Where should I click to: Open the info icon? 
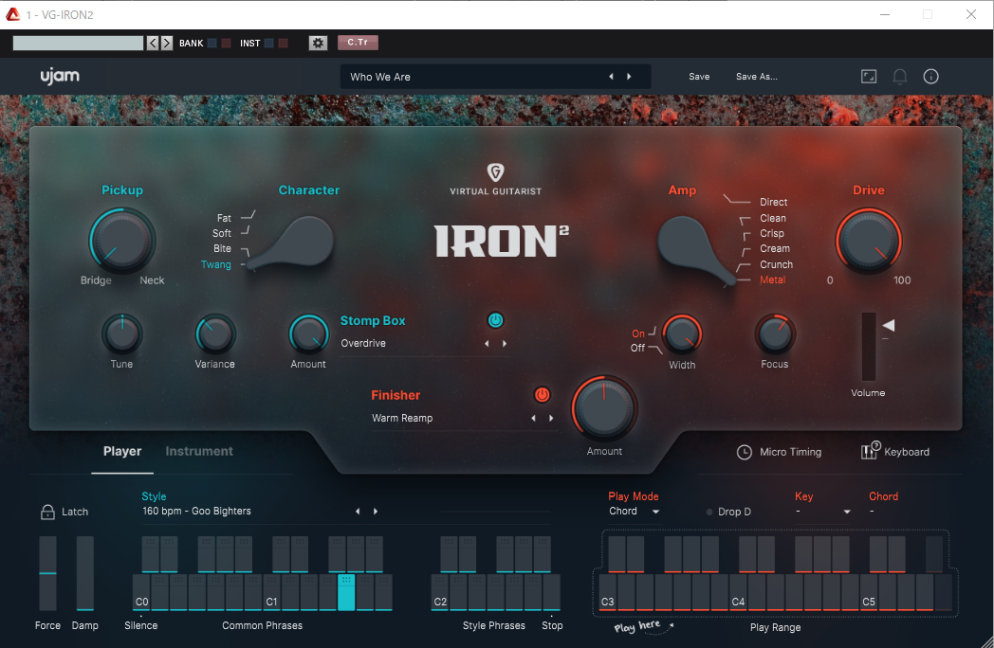(930, 77)
